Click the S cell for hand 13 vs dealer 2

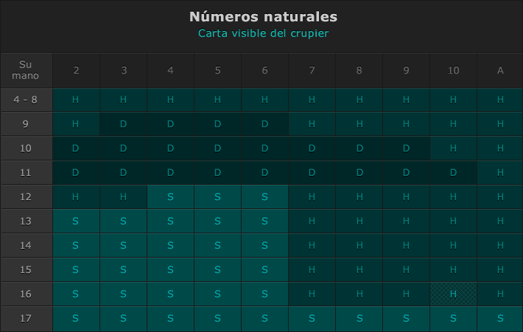(x=76, y=222)
